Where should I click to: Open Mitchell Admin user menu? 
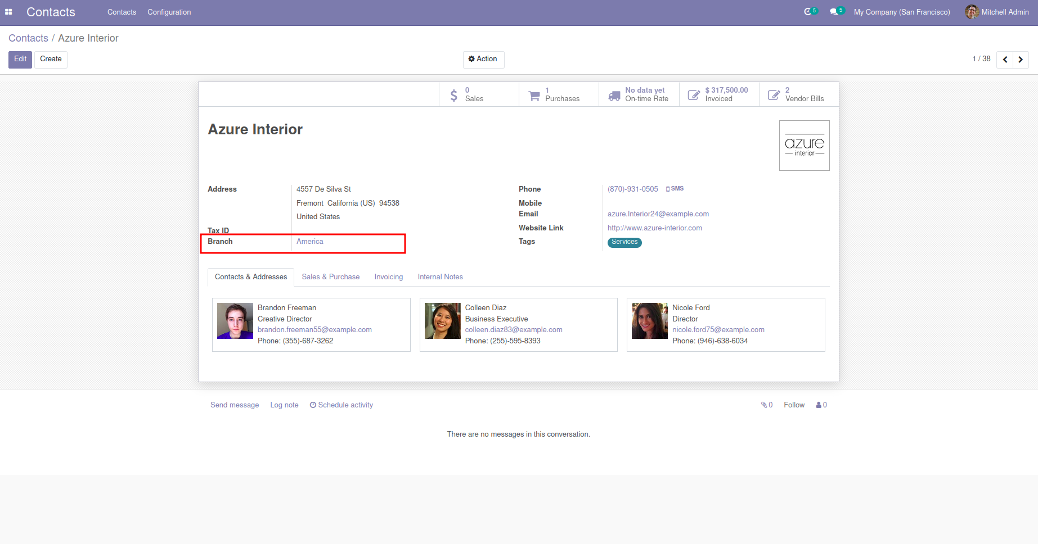click(997, 12)
